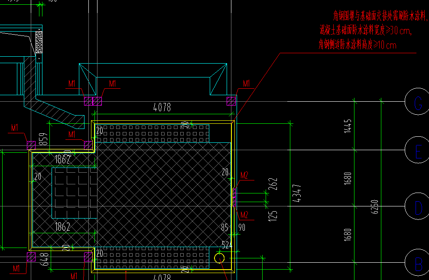Select the grid axis bubble B
Viewport: 429px width, 280px height.
[x=418, y=263]
